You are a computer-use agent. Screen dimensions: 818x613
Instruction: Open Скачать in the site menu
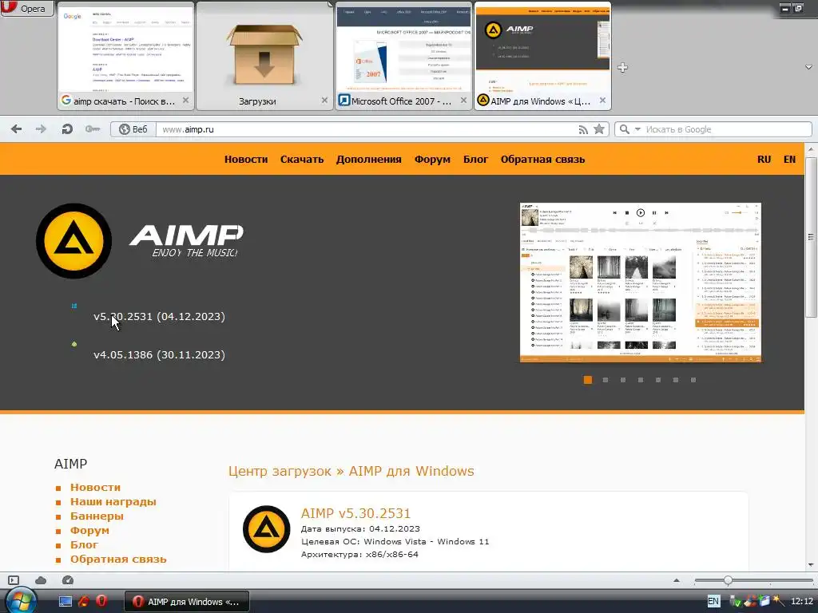click(301, 160)
